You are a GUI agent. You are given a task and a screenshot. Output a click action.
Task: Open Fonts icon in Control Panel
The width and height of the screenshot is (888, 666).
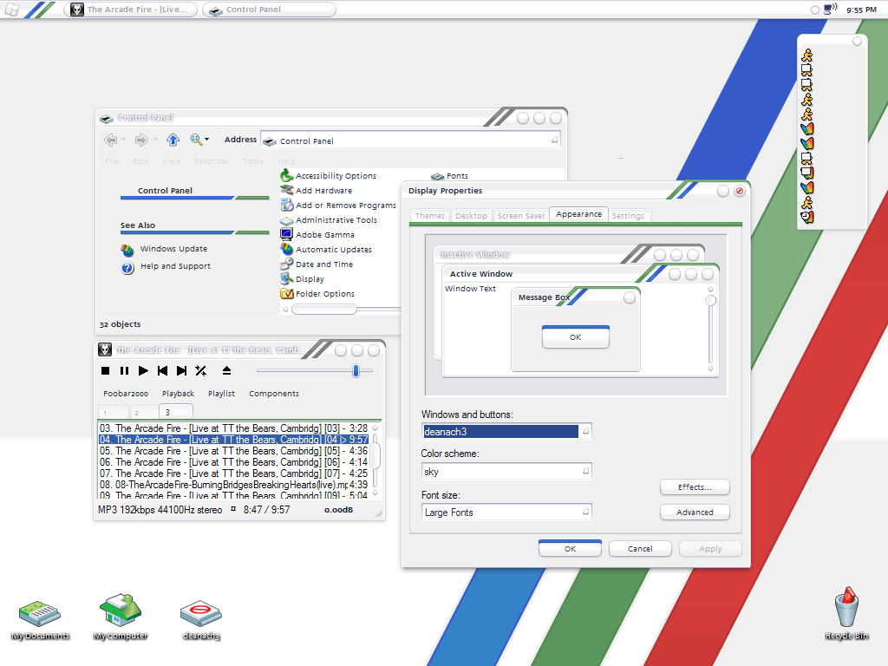[x=450, y=176]
